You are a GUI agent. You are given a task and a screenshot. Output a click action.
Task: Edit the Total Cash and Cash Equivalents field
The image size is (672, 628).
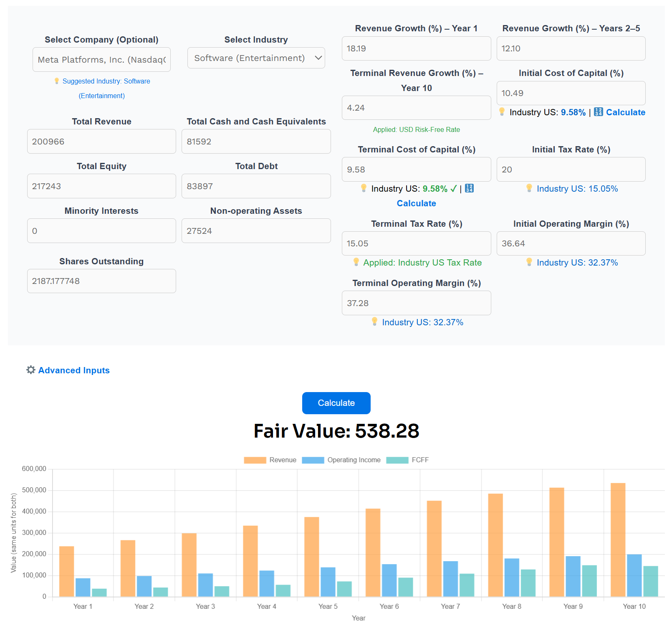coord(256,142)
